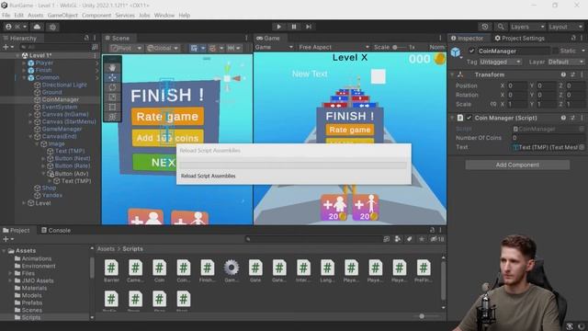
Task: Click the Hierarchy panel three-dot menu
Action: (95, 39)
